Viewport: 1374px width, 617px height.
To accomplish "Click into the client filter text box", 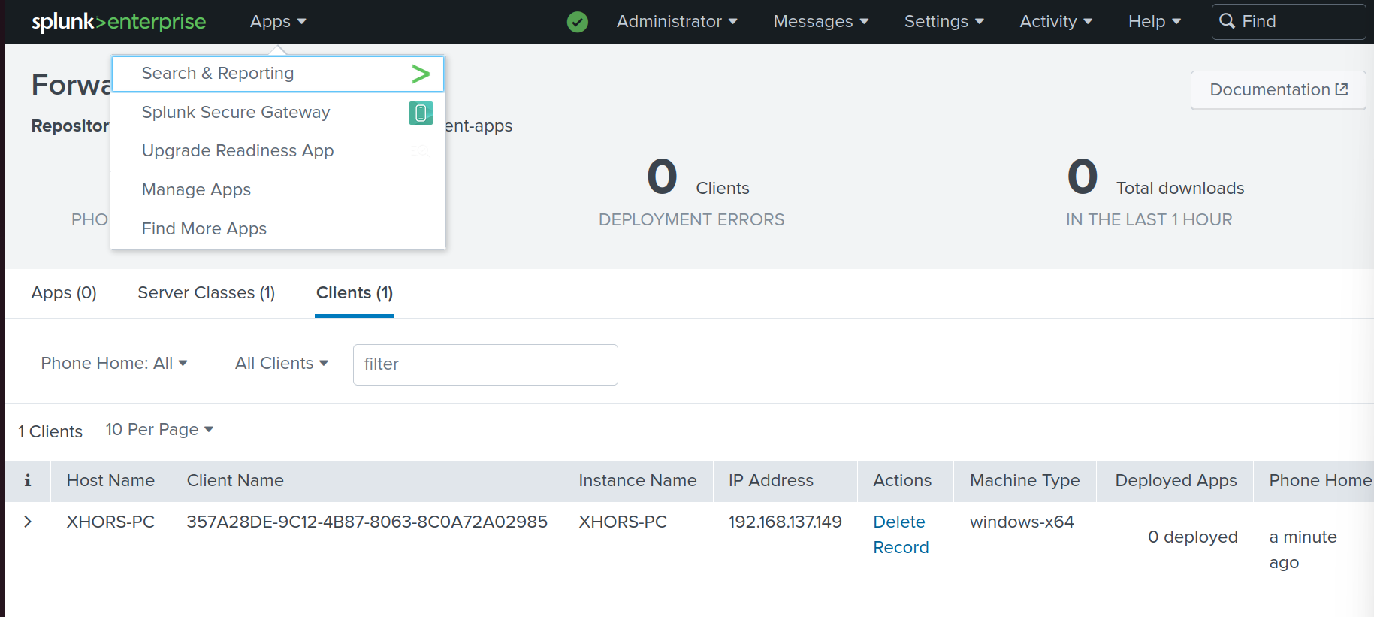I will point(485,364).
